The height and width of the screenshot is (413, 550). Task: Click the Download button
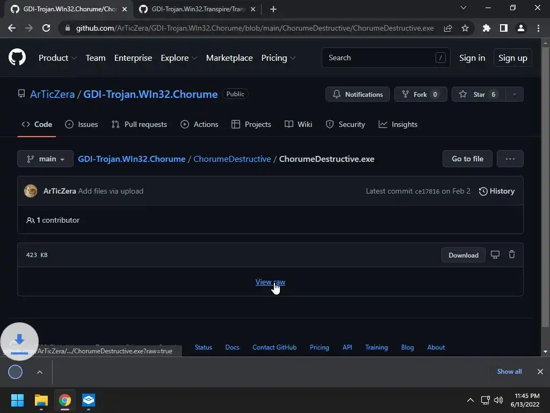coord(464,255)
